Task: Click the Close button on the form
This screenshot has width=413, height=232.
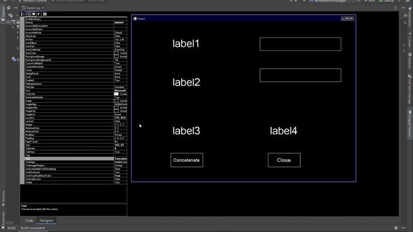Action: click(x=284, y=160)
